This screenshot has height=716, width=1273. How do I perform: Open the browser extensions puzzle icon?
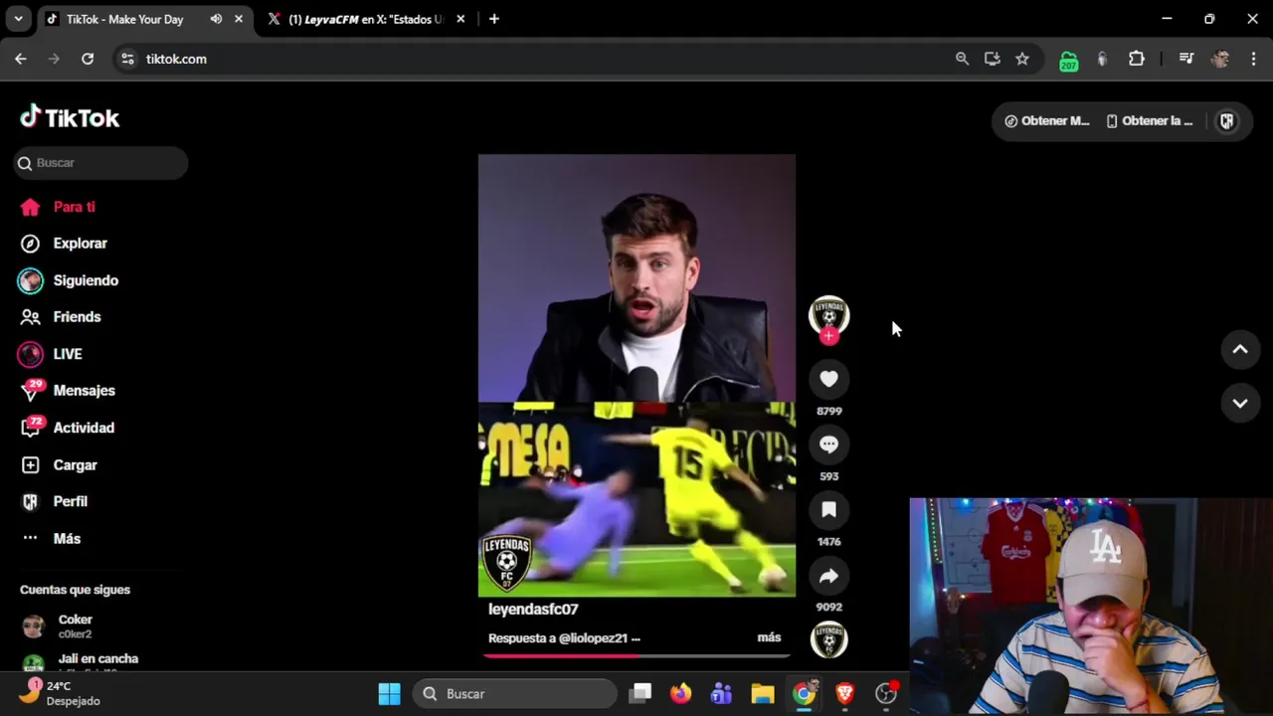(1137, 59)
